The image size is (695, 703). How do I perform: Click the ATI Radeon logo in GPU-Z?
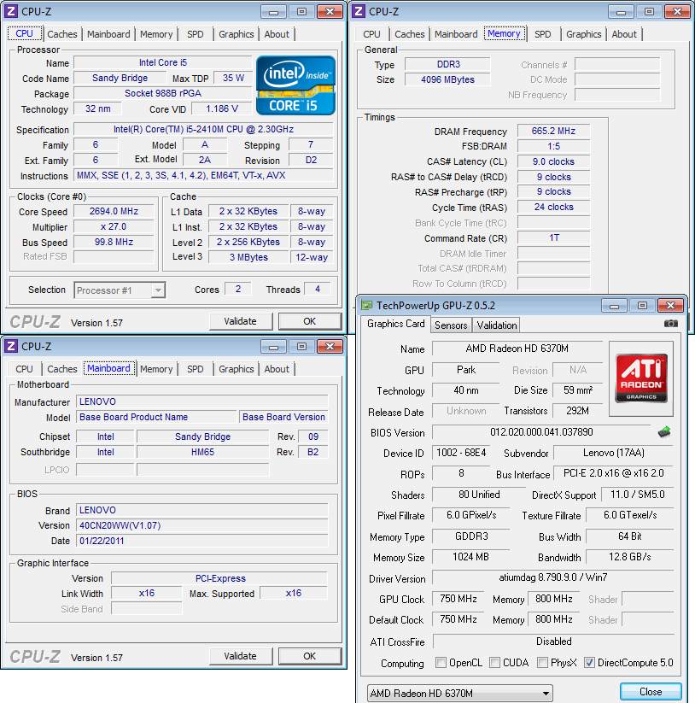tap(642, 376)
